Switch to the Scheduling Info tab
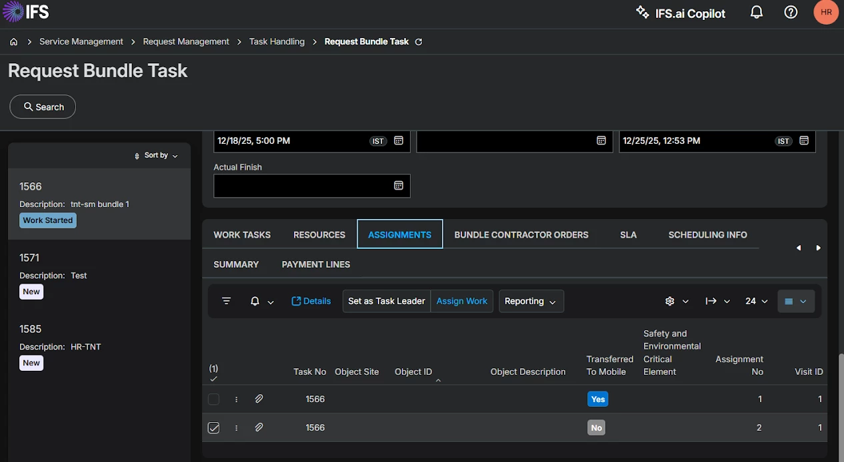The height and width of the screenshot is (462, 844). 707,235
